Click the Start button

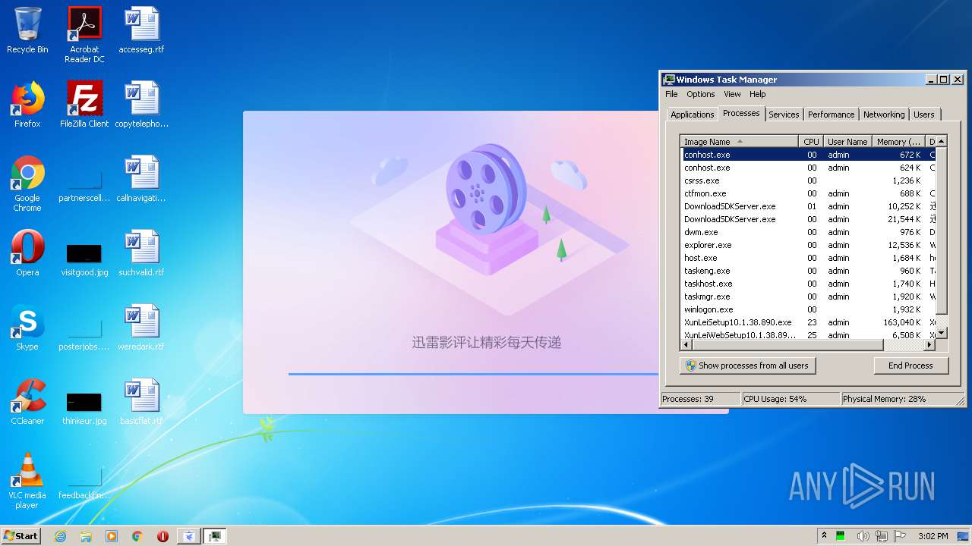21,536
